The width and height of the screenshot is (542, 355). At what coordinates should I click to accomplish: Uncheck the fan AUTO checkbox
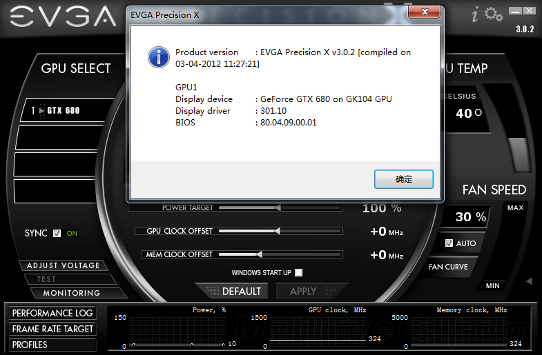(449, 243)
